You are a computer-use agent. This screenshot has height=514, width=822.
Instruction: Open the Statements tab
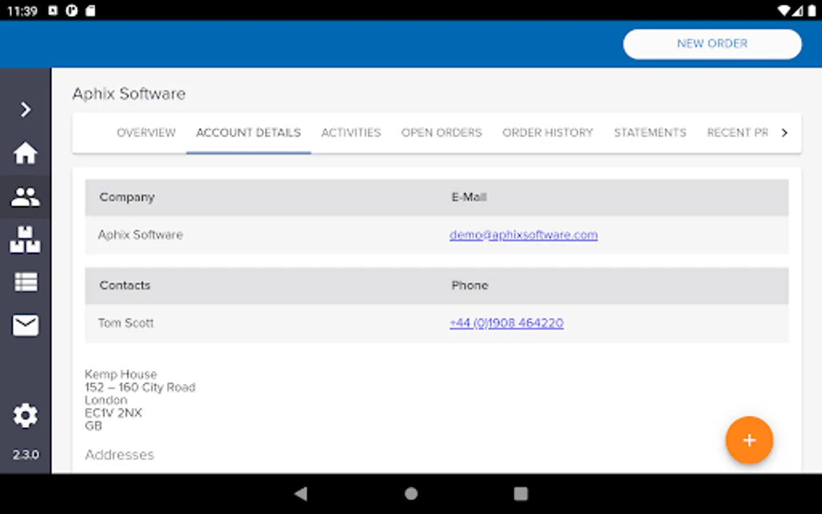point(650,132)
